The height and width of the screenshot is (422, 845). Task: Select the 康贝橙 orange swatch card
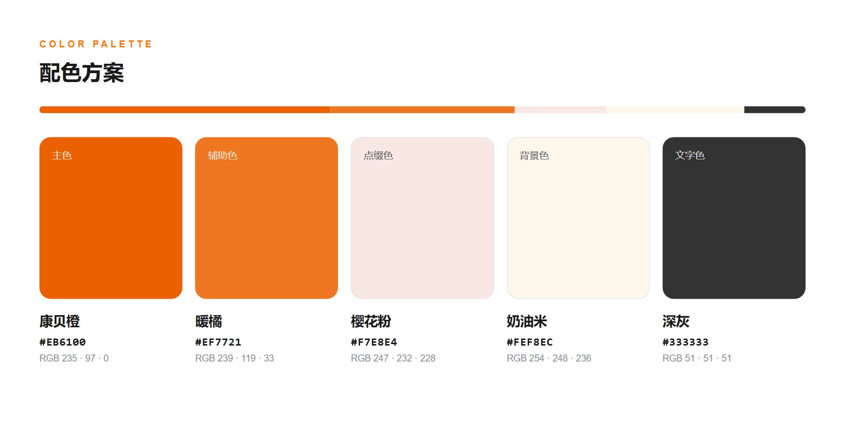coord(111,218)
